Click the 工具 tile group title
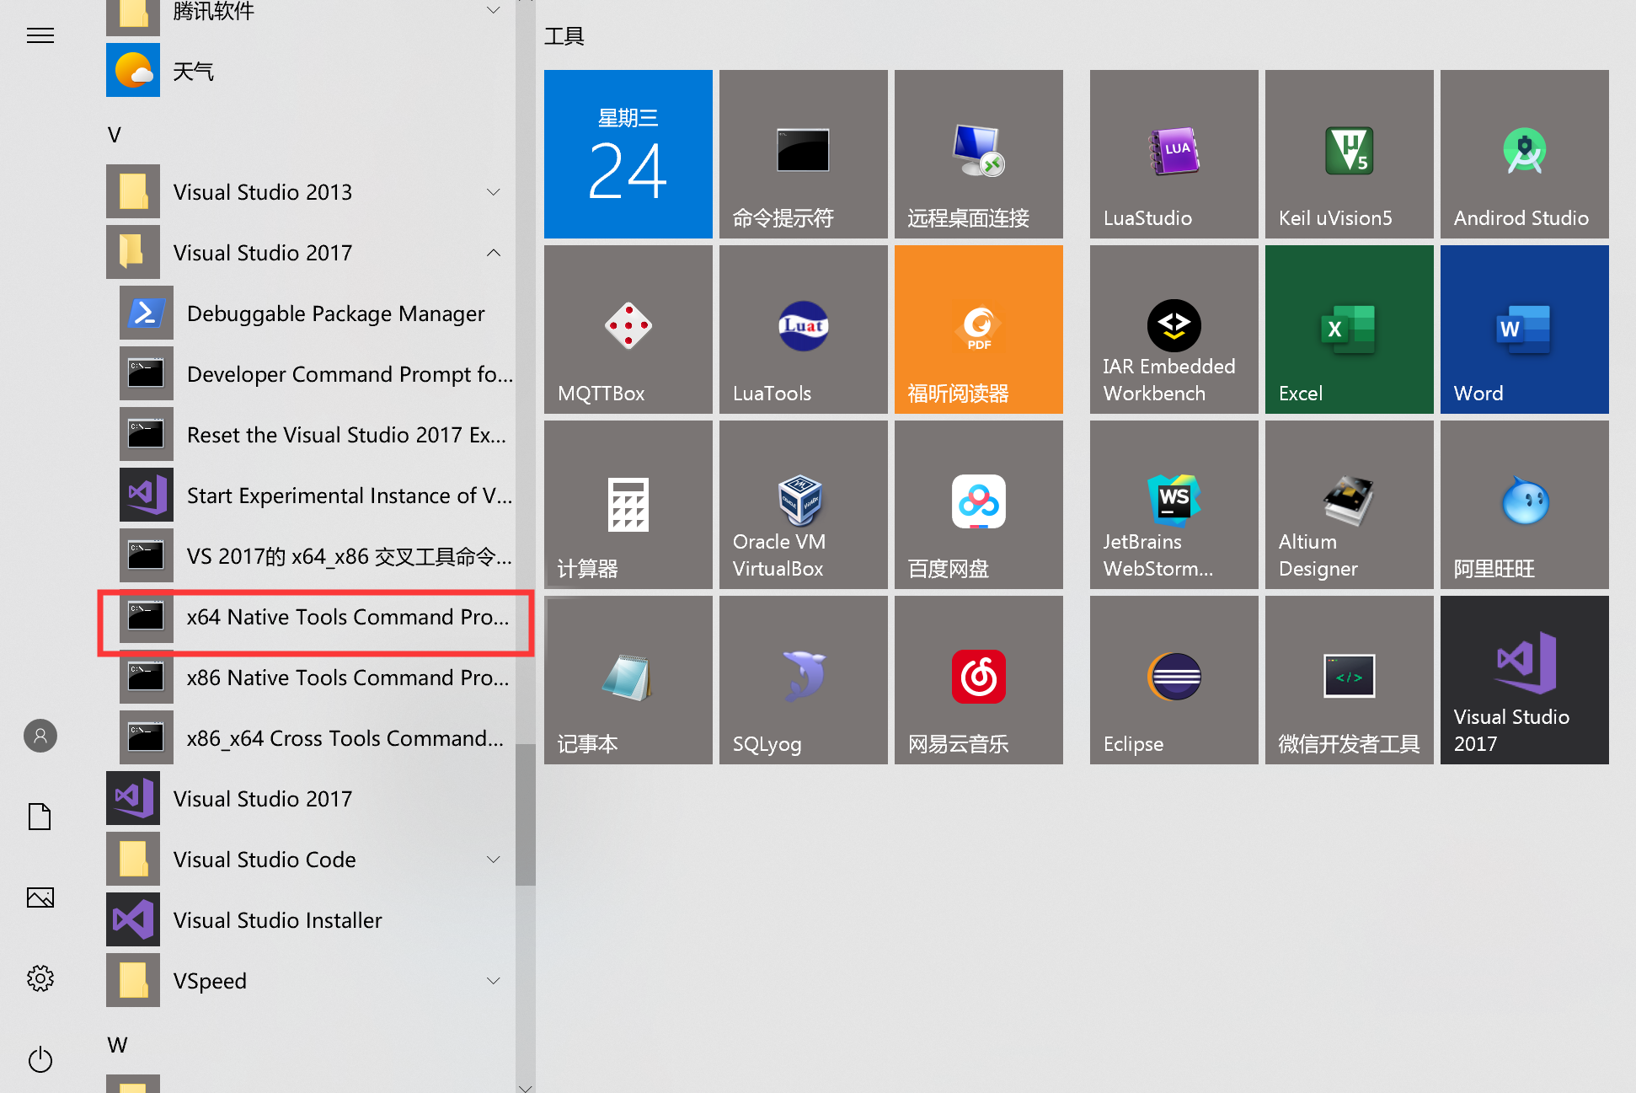The image size is (1636, 1093). (564, 36)
